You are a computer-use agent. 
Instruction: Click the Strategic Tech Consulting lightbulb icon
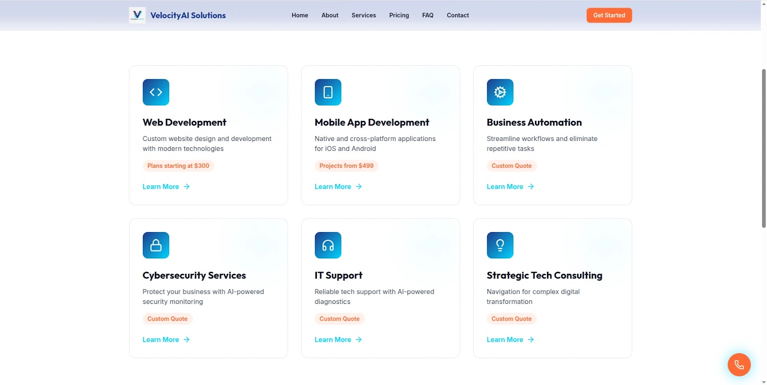(500, 245)
